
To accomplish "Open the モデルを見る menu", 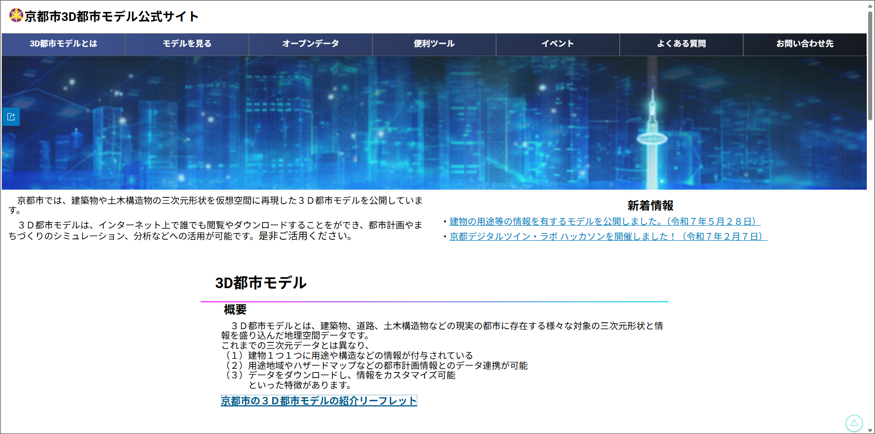I will point(186,44).
